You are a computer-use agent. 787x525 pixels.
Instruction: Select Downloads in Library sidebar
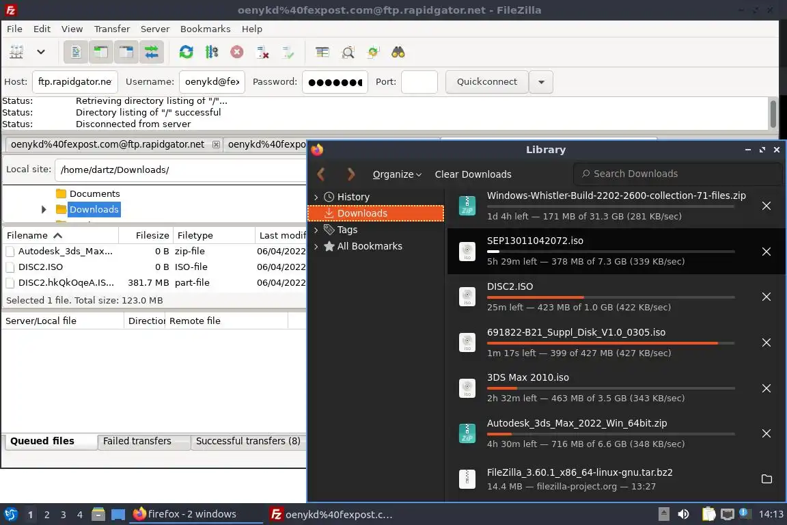(x=376, y=213)
